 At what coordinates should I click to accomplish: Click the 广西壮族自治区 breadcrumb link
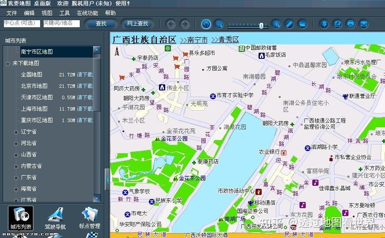pos(144,40)
